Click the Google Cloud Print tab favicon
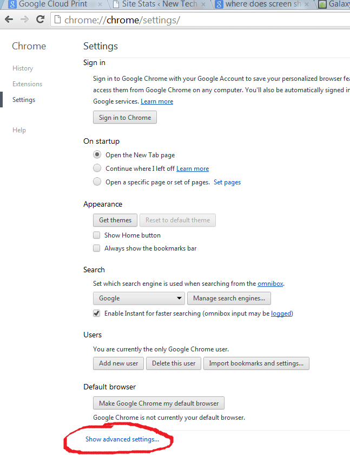350x455 pixels. [x=12, y=4]
